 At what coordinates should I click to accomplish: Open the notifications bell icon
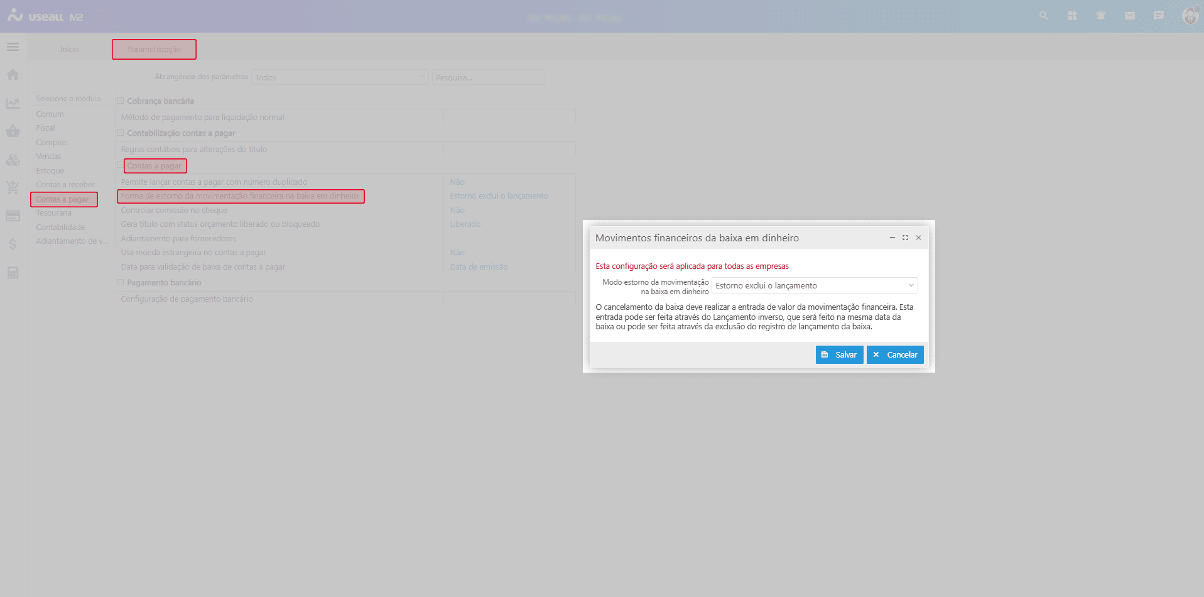tap(1101, 16)
